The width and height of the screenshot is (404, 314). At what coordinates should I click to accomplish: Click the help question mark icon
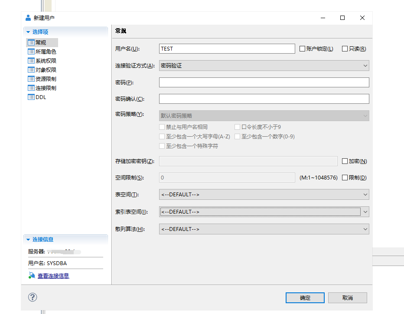point(33,297)
